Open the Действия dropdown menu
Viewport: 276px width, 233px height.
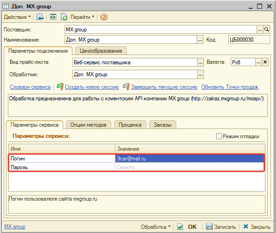[17, 17]
